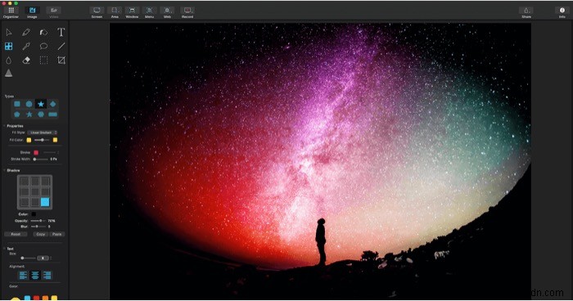This screenshot has height=301, width=573.
Task: Pick the eyedropper brush tool
Action: pyautogui.click(x=26, y=47)
